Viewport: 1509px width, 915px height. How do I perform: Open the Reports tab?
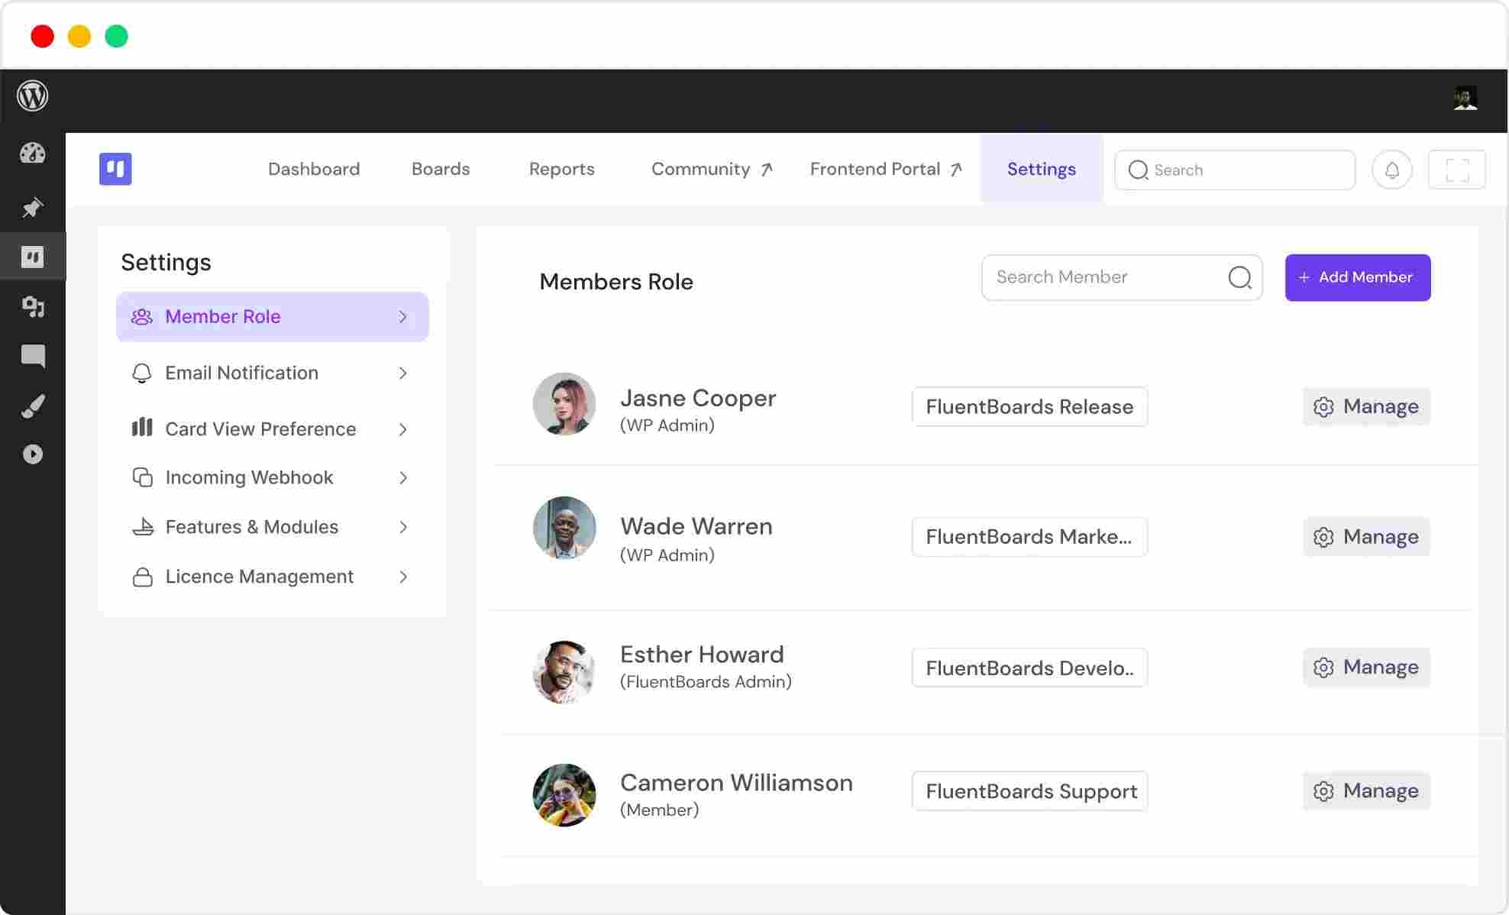tap(562, 169)
